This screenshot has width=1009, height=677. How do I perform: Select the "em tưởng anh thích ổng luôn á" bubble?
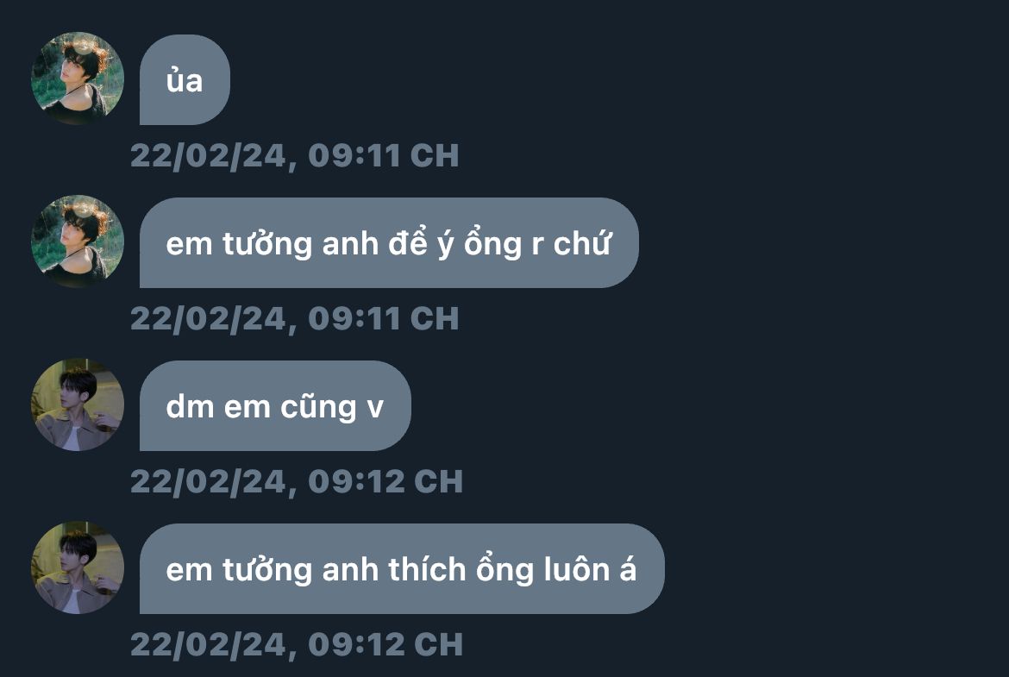tap(402, 569)
